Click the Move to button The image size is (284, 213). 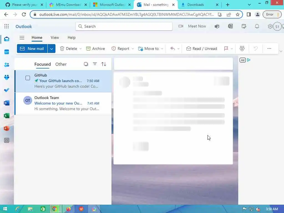[x=149, y=49]
